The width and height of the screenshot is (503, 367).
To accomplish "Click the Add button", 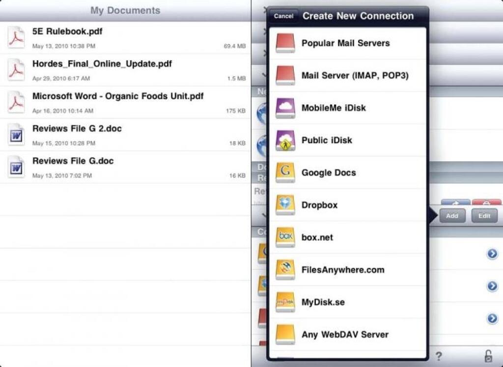I will pyautogui.click(x=452, y=216).
